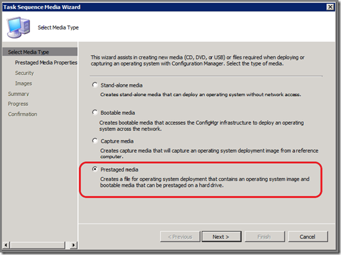
Task: Close the Task Sequence Media Wizard
Action: tap(330, 7)
